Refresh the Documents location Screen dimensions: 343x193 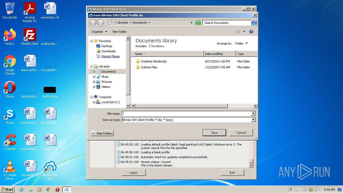pos(198,23)
